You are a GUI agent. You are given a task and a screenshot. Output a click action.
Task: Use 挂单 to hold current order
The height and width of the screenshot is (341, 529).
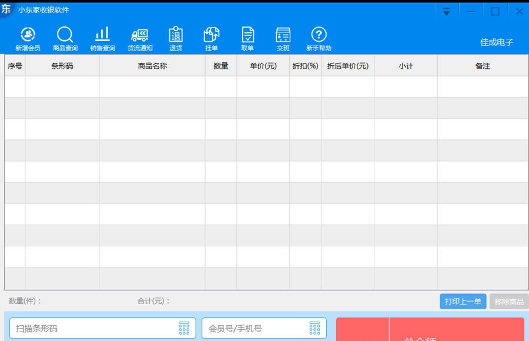[211, 37]
